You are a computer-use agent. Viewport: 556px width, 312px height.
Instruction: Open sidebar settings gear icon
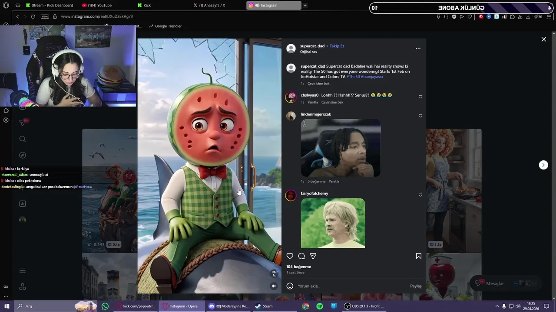[x=6, y=120]
